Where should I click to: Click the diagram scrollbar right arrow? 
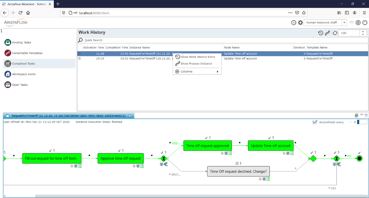(367, 196)
